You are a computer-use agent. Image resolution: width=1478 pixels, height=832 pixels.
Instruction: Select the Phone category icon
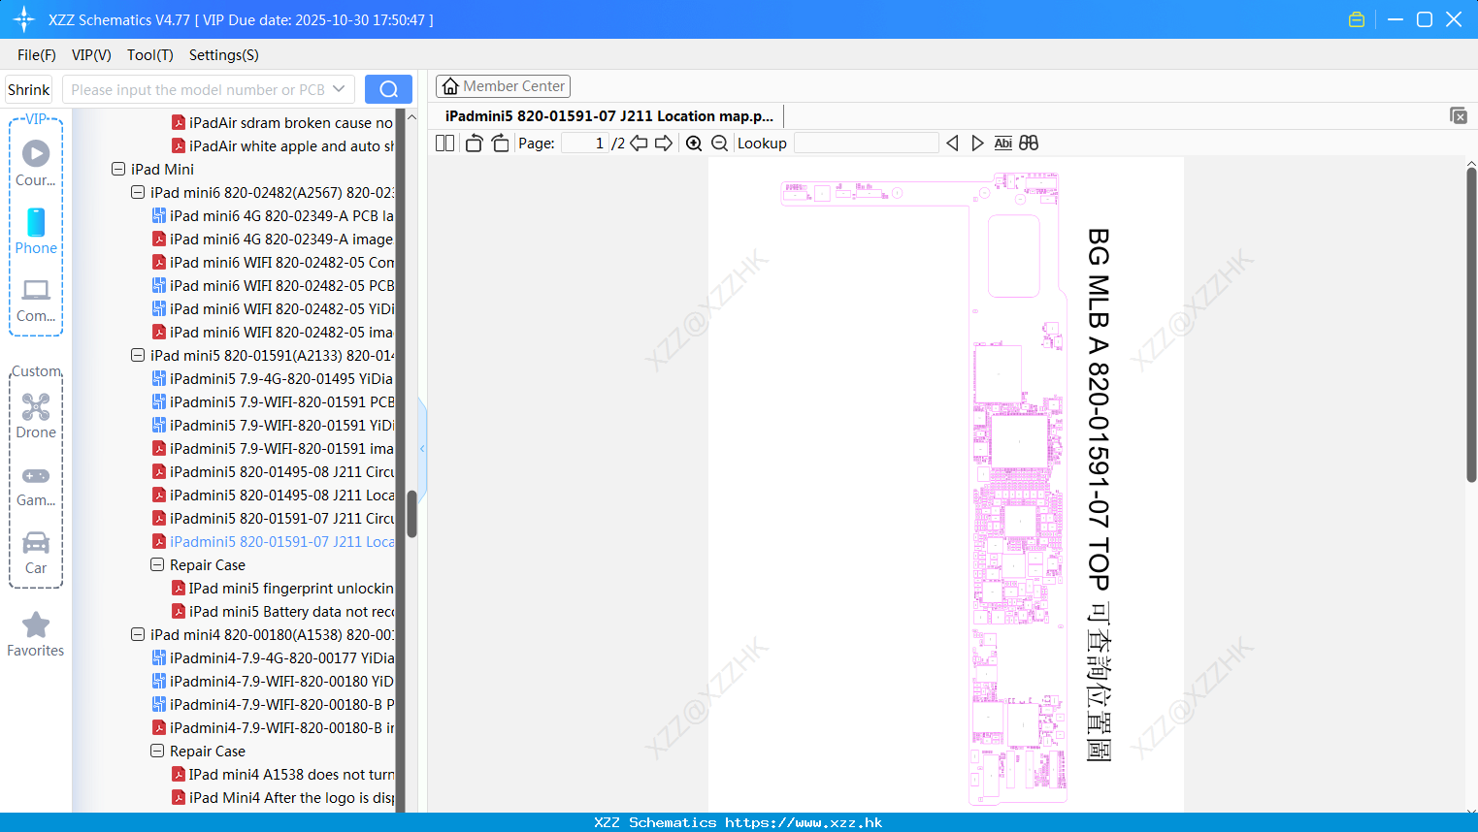pos(36,231)
